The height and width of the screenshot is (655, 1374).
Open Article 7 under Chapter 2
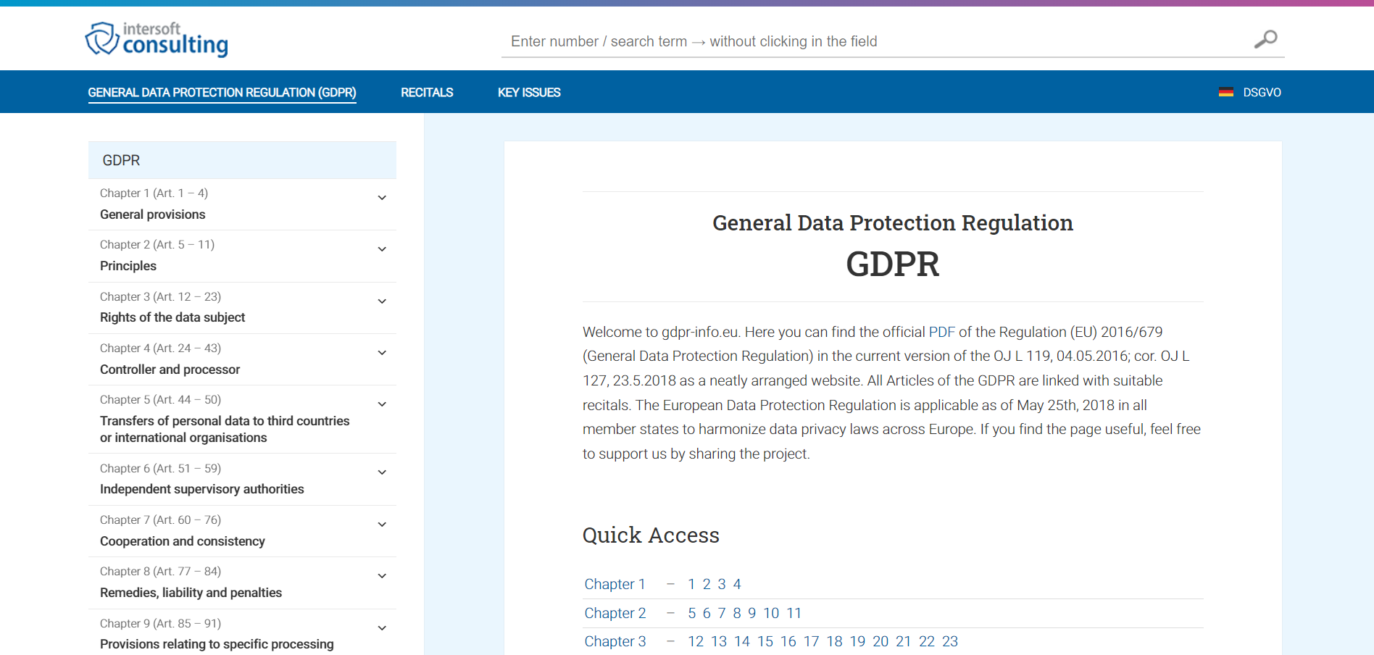tap(721, 613)
